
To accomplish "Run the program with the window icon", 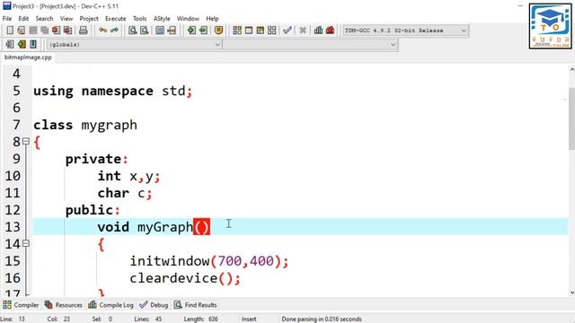I will coord(249,31).
